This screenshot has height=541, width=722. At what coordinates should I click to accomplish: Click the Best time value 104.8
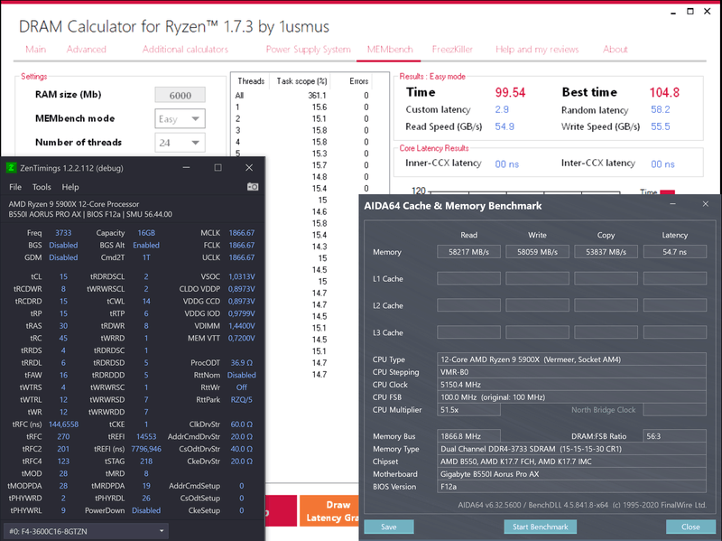pyautogui.click(x=664, y=93)
